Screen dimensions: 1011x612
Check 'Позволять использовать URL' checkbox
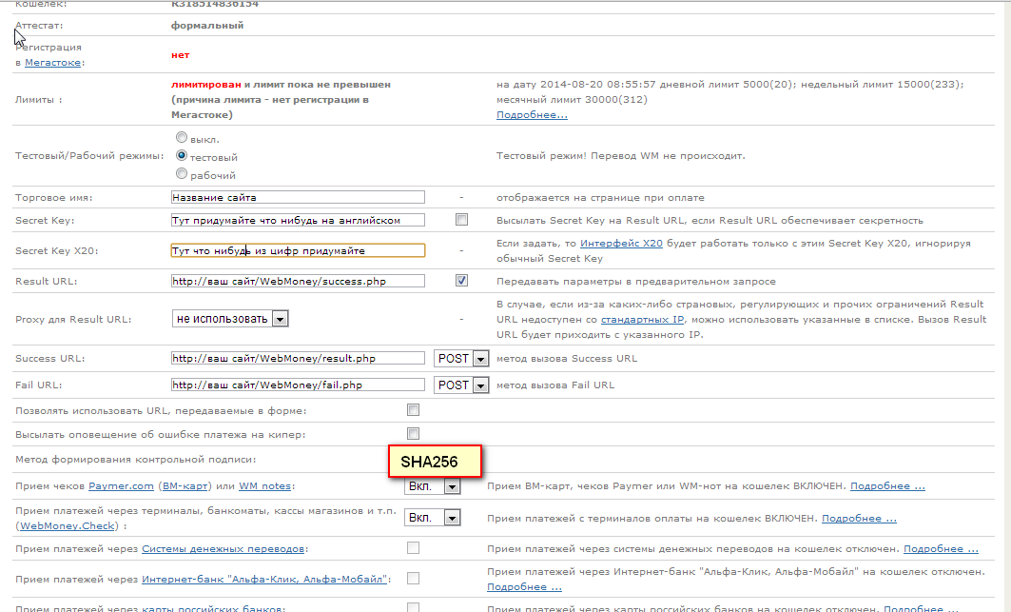coord(413,410)
